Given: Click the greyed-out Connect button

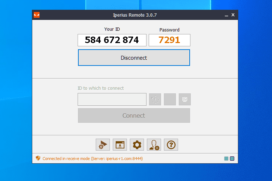Looking at the screenshot, I should 134,115.
